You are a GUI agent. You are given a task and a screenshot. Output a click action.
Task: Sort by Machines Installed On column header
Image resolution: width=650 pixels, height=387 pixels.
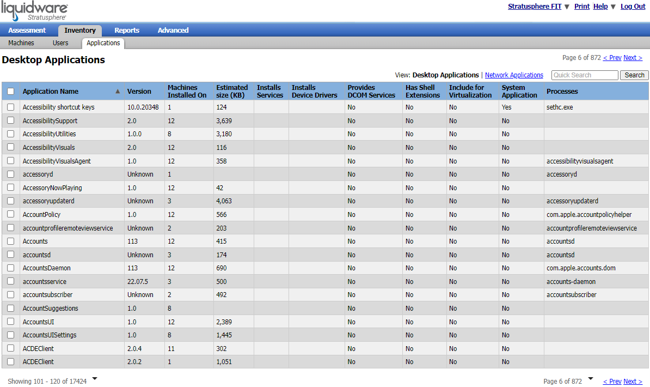[187, 92]
